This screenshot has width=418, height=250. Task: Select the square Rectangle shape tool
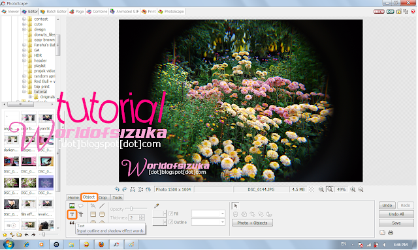point(93,214)
